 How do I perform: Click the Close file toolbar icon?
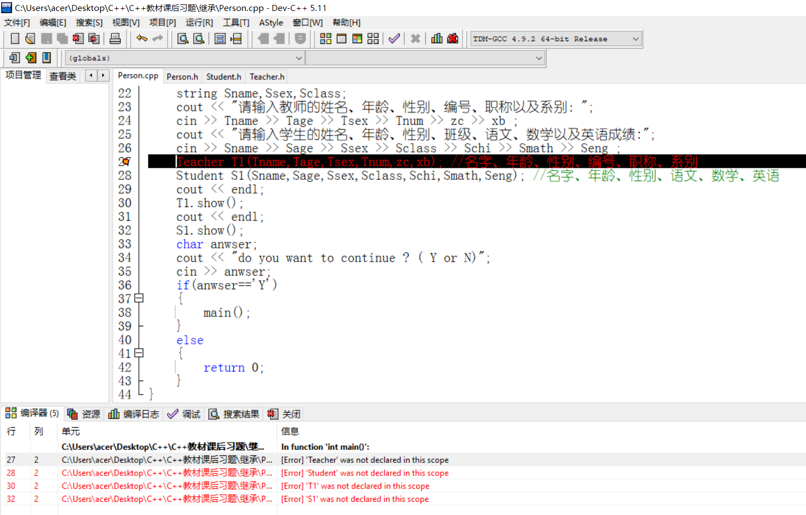78,38
